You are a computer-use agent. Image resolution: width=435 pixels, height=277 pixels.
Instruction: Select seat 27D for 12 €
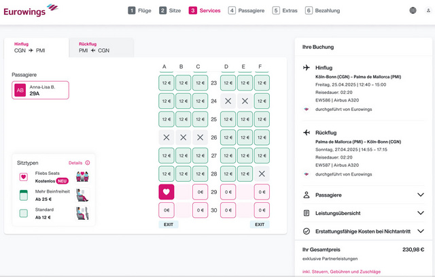coord(228,156)
